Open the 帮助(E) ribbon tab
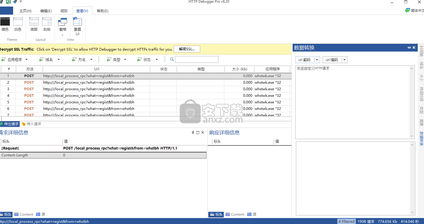424x224 pixels. (102, 11)
